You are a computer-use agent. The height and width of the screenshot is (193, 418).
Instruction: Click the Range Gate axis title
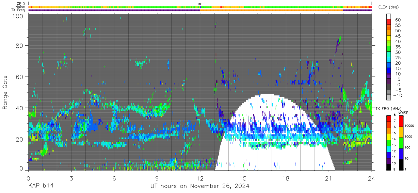point(5,92)
